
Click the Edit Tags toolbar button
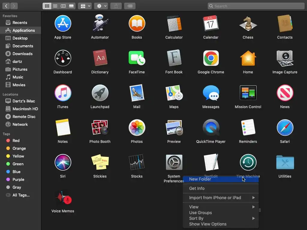click(130, 6)
